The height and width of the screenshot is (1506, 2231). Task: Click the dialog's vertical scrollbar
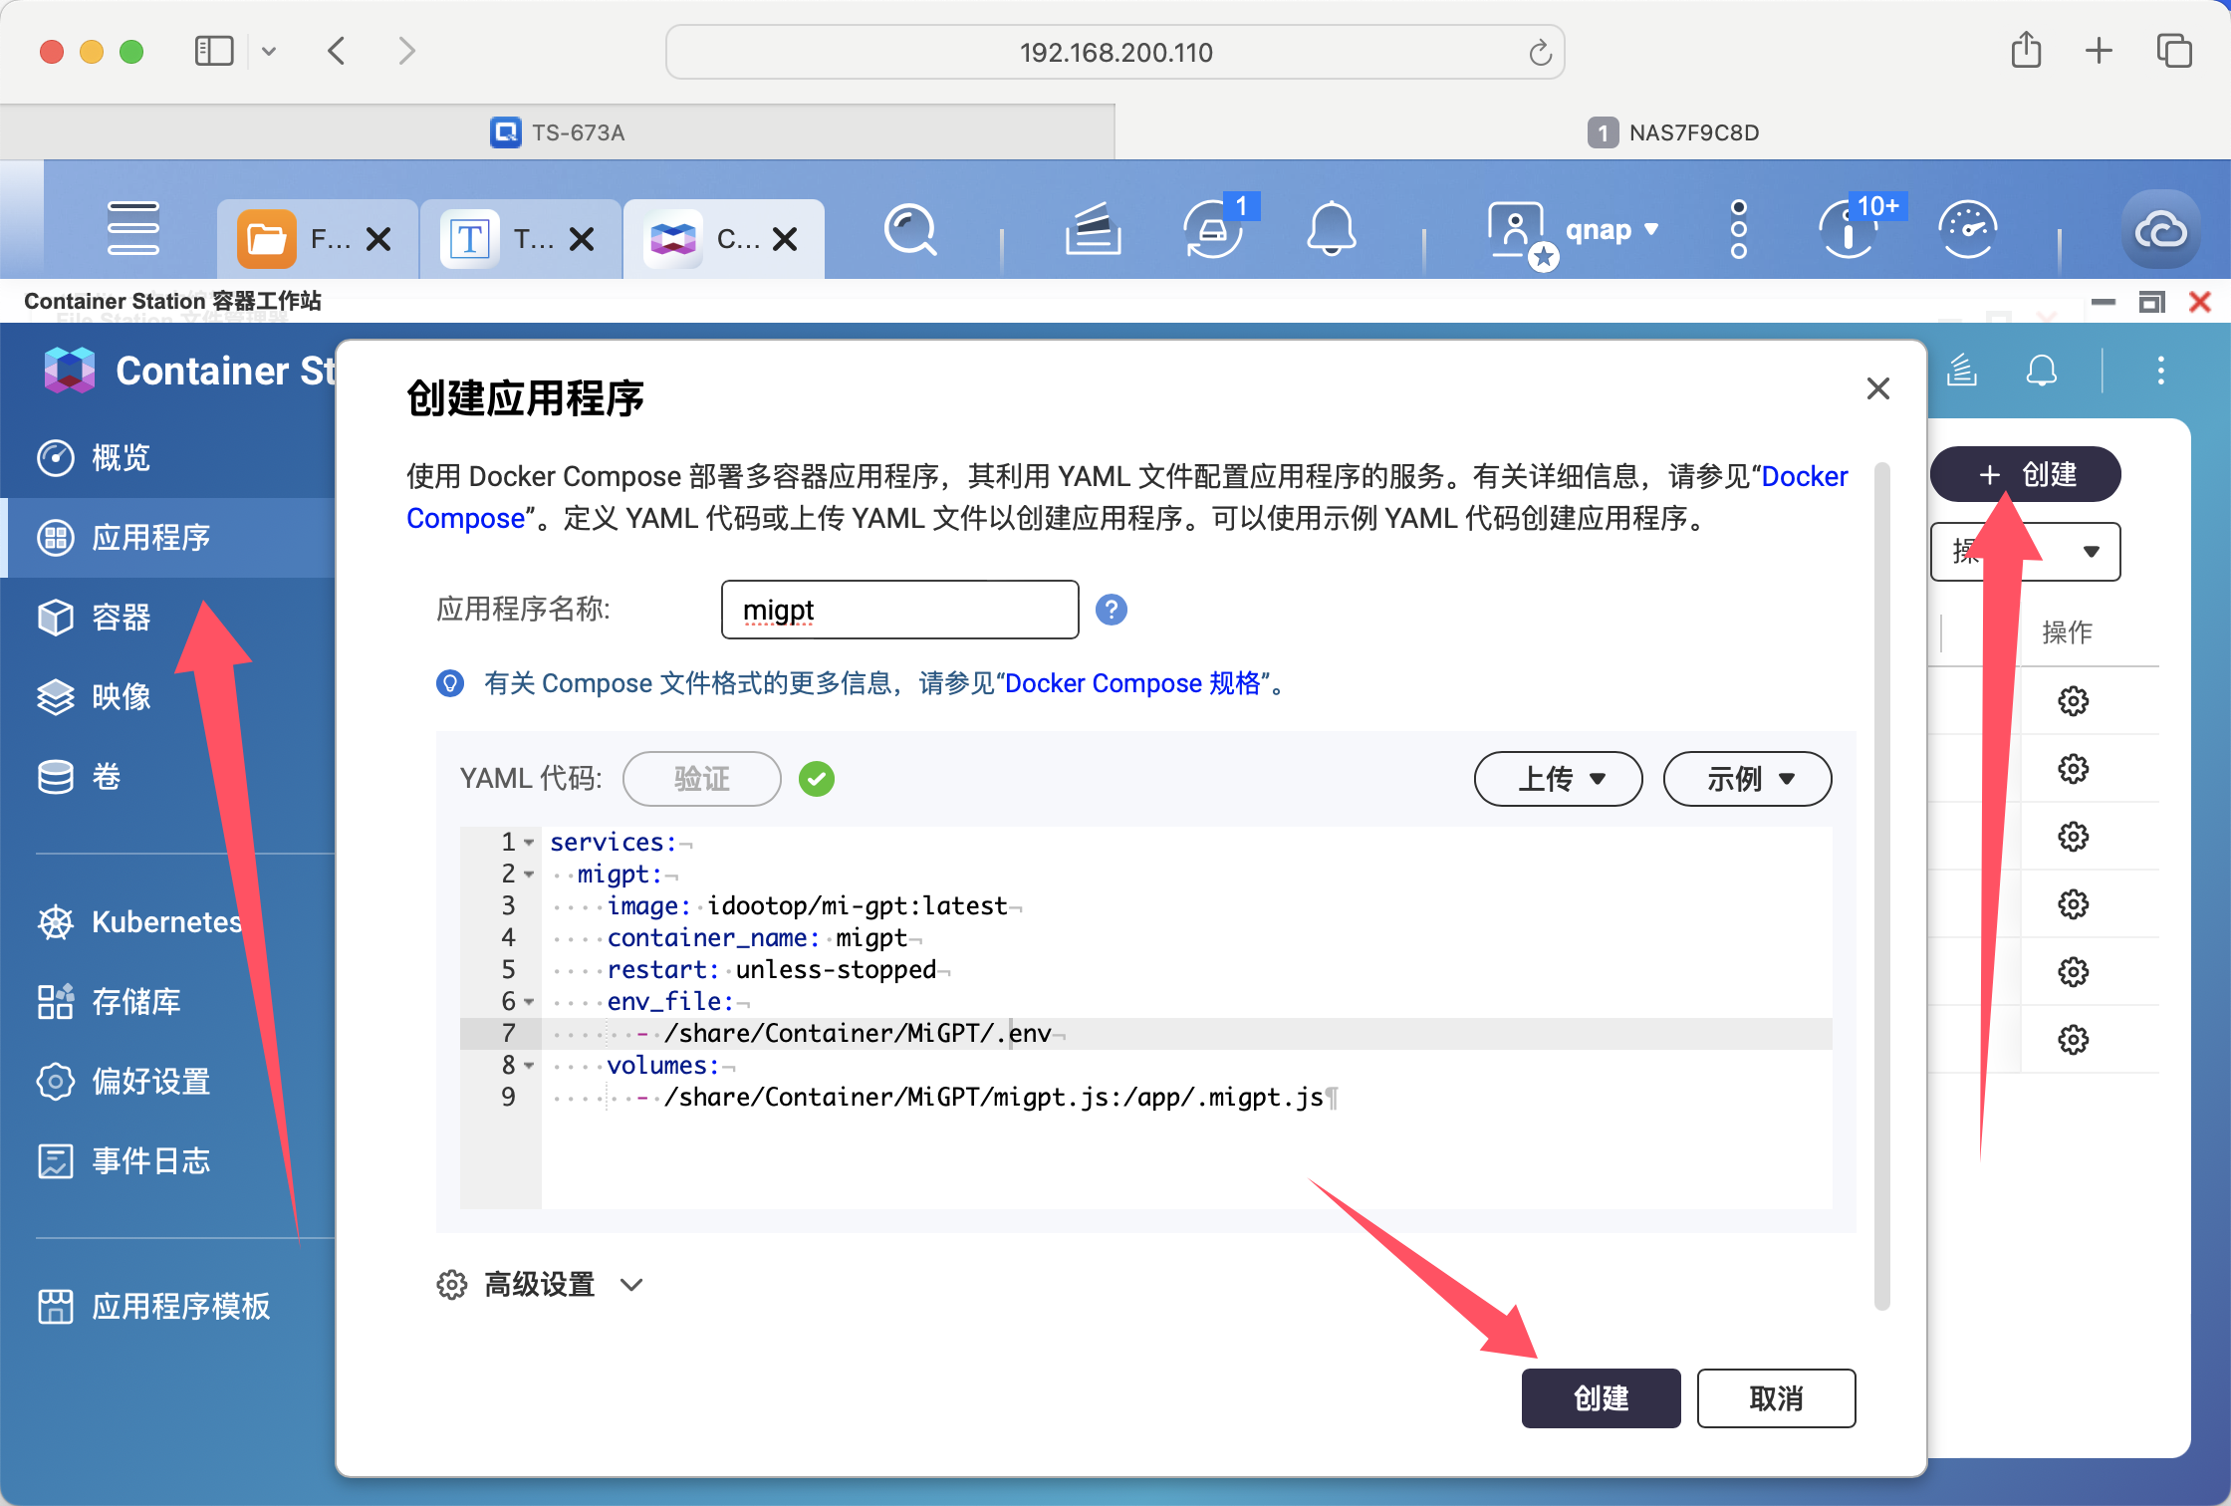[x=1882, y=886]
